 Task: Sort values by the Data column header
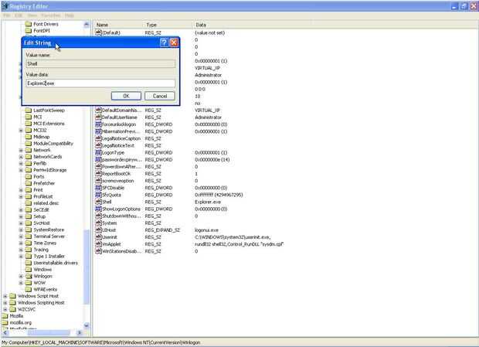pos(335,25)
